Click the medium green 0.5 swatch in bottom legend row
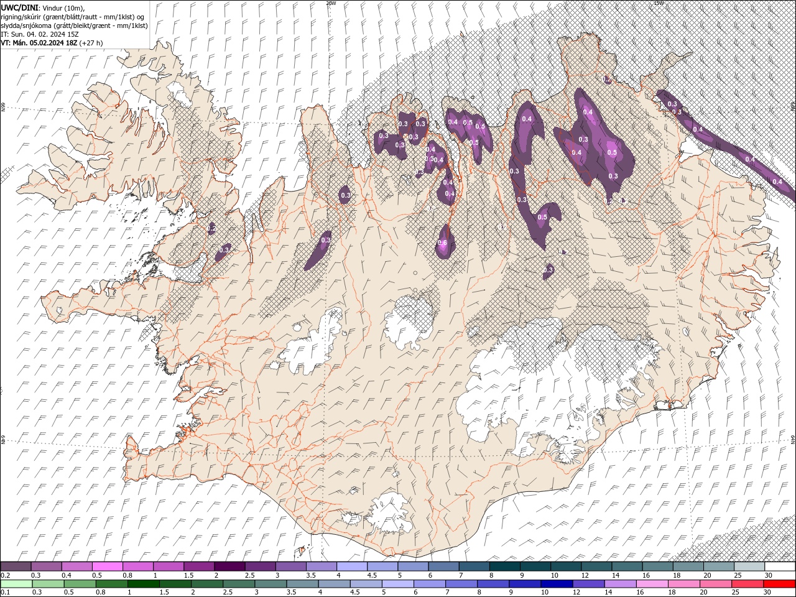 (x=80, y=583)
